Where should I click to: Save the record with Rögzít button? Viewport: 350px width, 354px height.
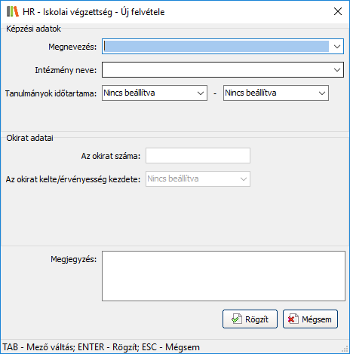pos(250,319)
